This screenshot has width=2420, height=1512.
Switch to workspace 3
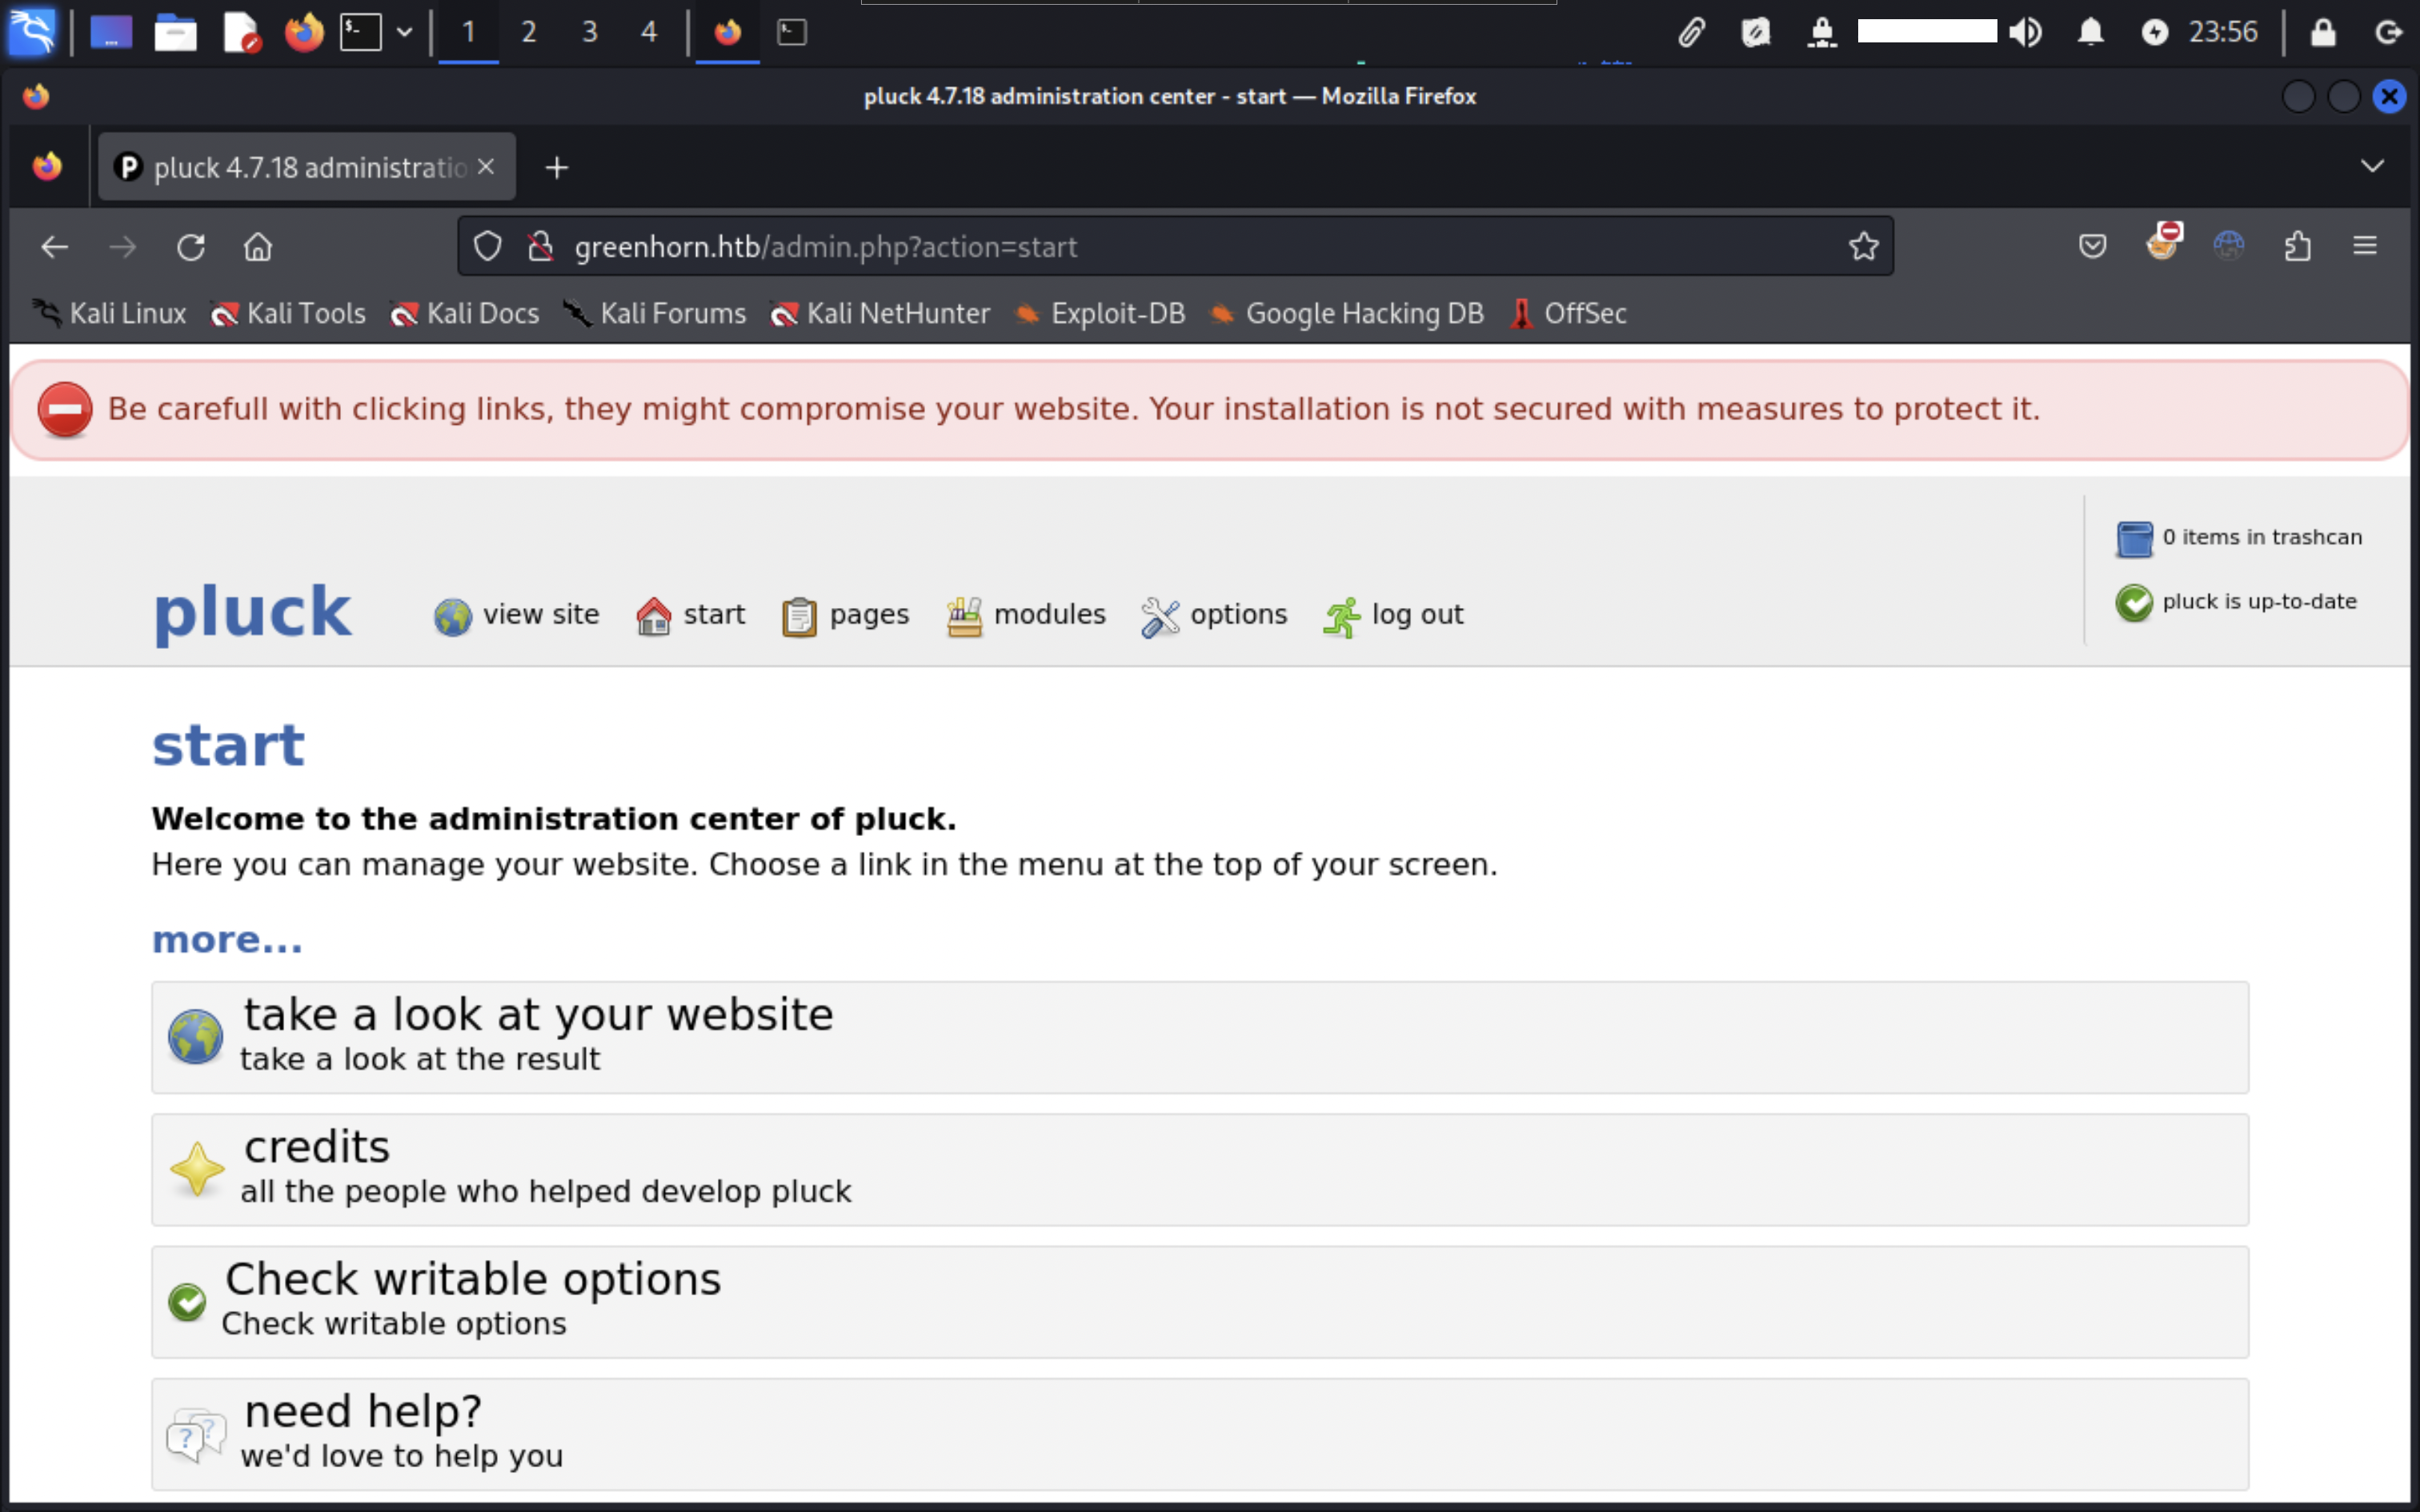click(x=589, y=32)
